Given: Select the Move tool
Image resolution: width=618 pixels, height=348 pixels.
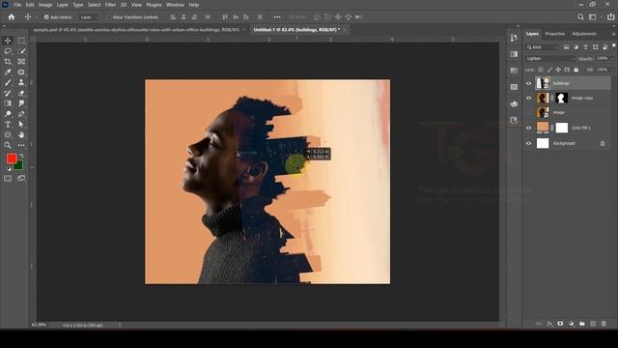Looking at the screenshot, I should [8, 41].
